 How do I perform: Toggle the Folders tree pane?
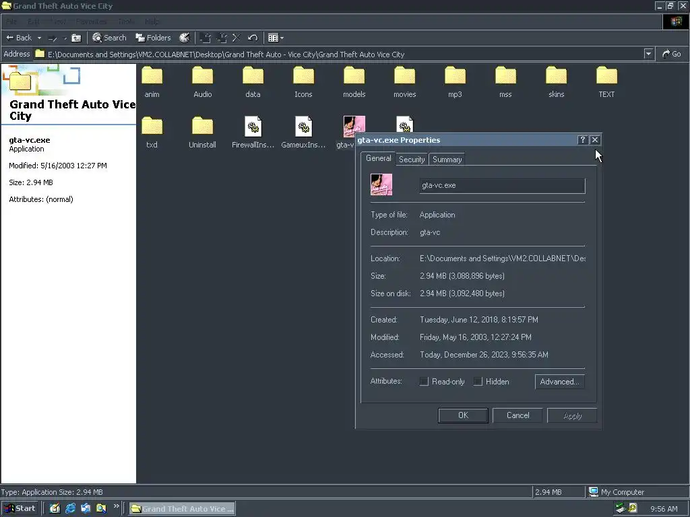pos(153,38)
